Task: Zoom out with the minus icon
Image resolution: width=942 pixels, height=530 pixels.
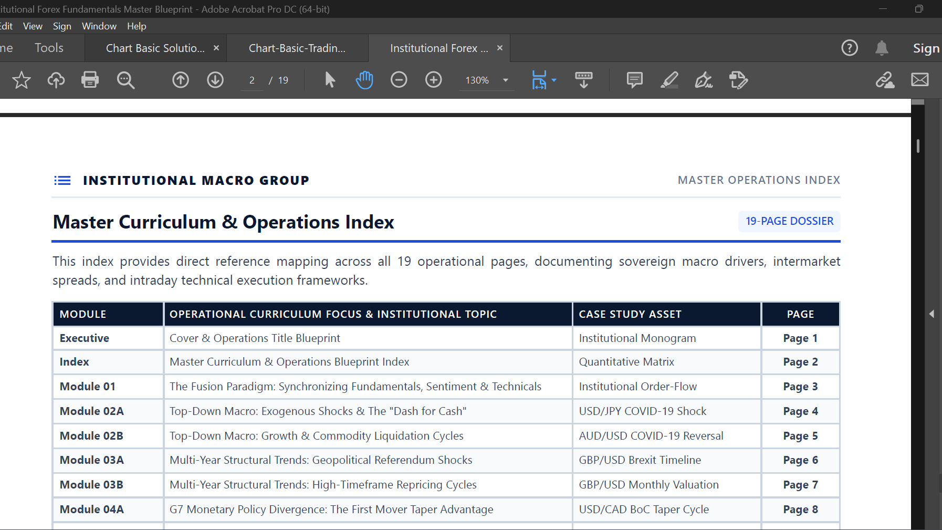Action: (x=399, y=80)
